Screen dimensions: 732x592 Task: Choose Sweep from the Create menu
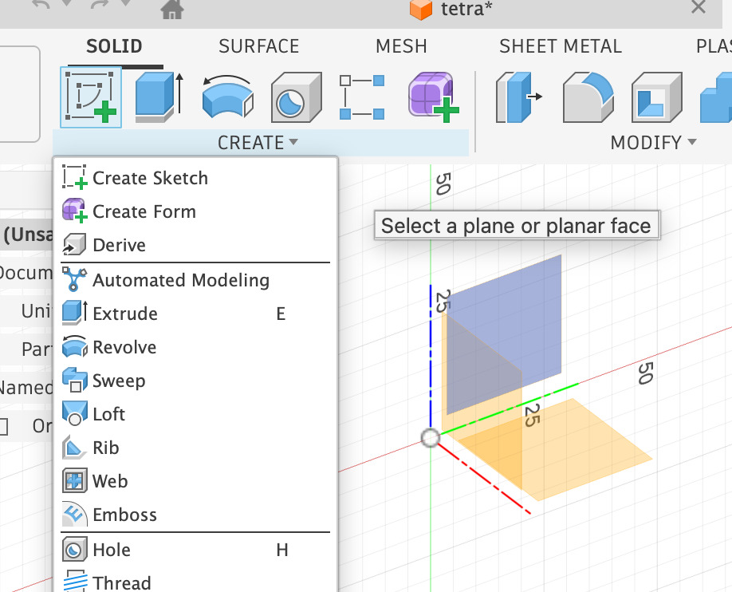click(x=195, y=381)
